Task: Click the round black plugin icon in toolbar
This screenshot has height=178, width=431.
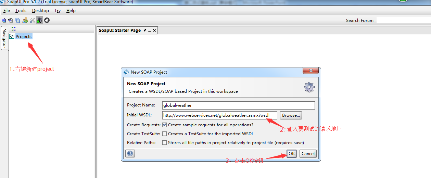Action: pos(47,20)
